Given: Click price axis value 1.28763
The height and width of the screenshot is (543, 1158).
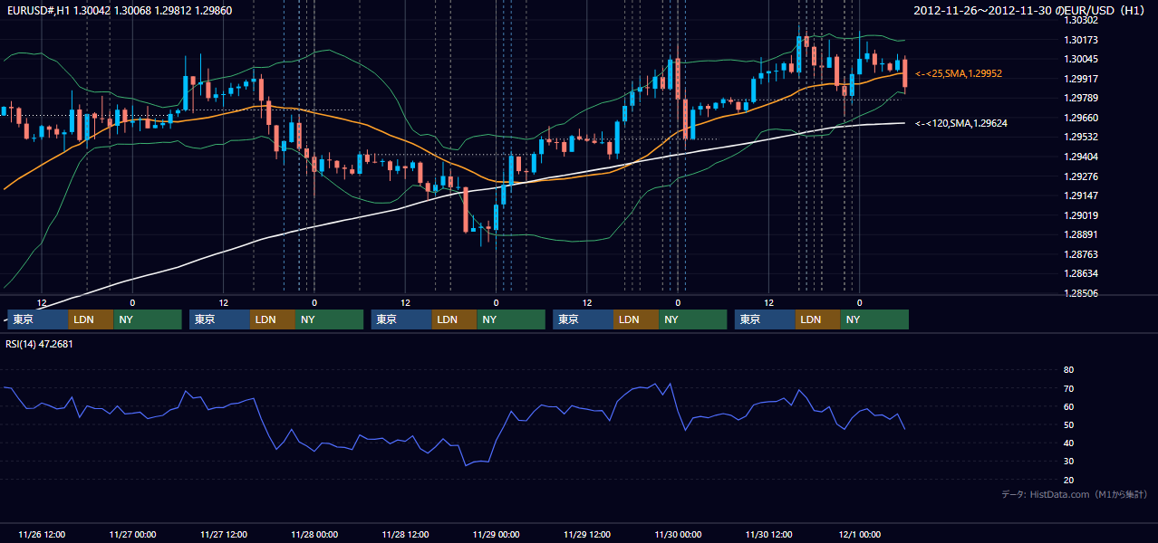Looking at the screenshot, I should click(x=1081, y=254).
